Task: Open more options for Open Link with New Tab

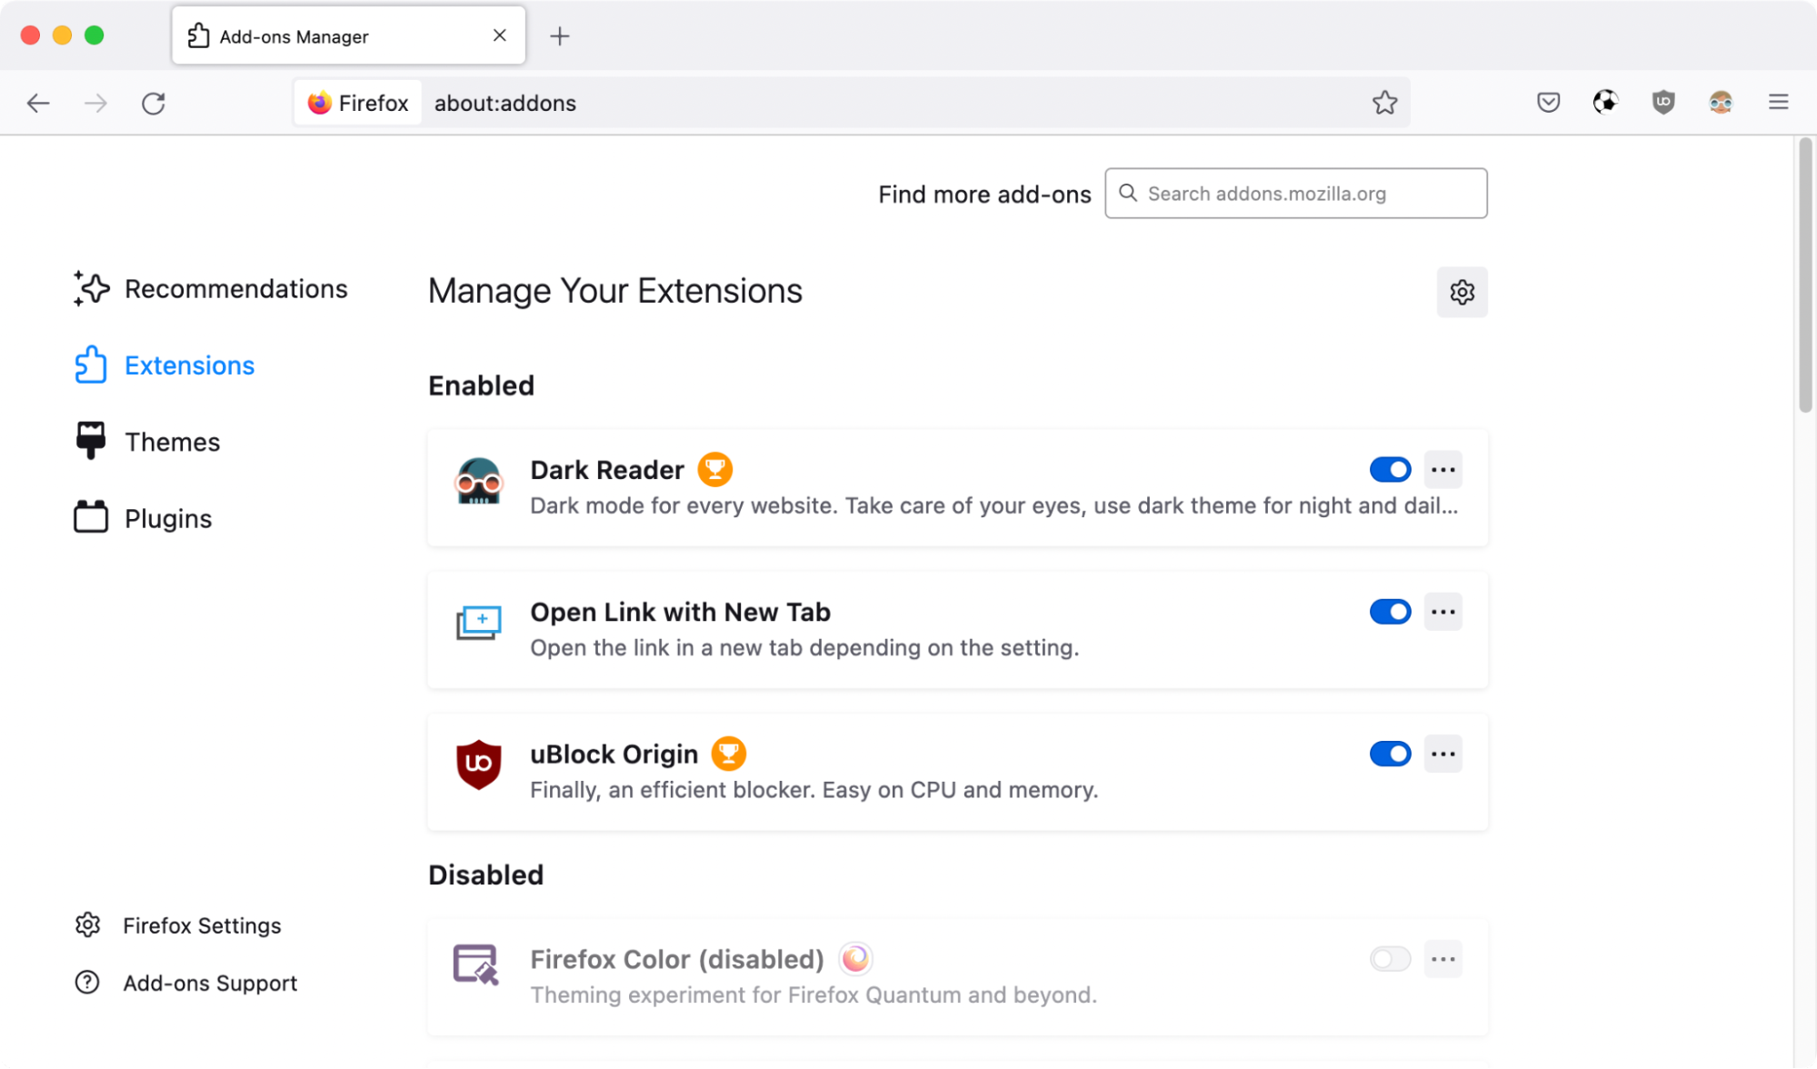Action: (x=1443, y=612)
